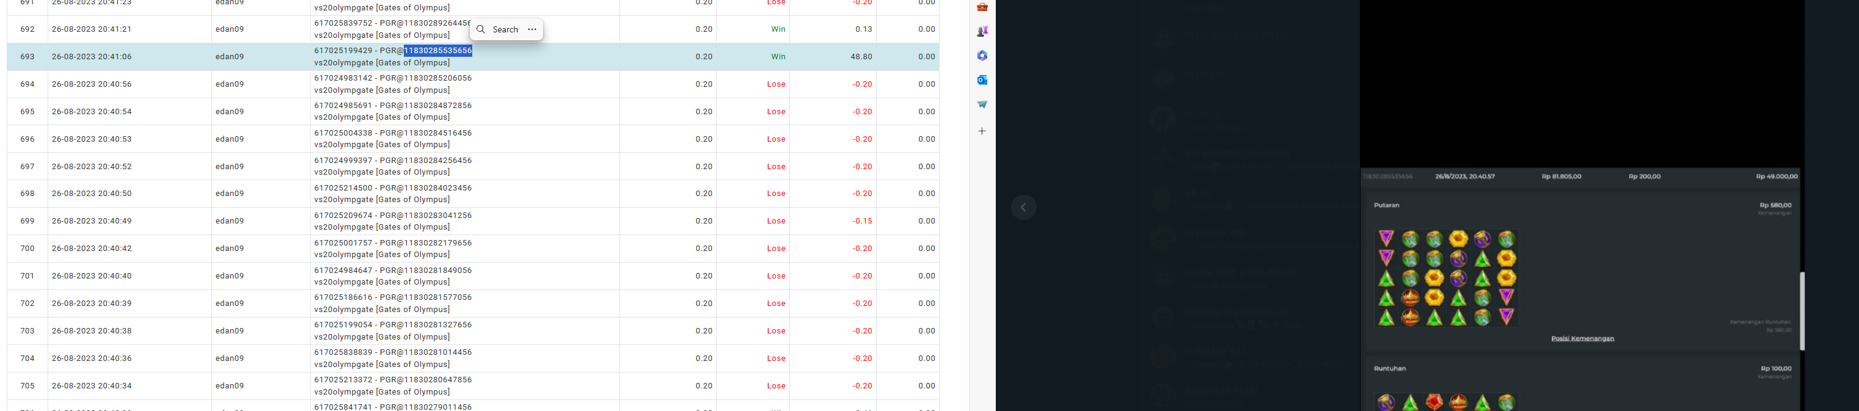Screen dimensions: 1859x411
Task: Click timestamp 26-08-2023 20:40:42
Action: pyautogui.click(x=92, y=248)
